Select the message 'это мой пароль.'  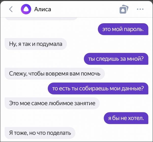tap(123, 29)
